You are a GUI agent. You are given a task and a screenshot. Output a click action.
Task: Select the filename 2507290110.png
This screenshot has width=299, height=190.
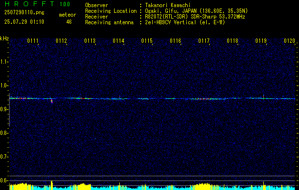[x=24, y=12]
